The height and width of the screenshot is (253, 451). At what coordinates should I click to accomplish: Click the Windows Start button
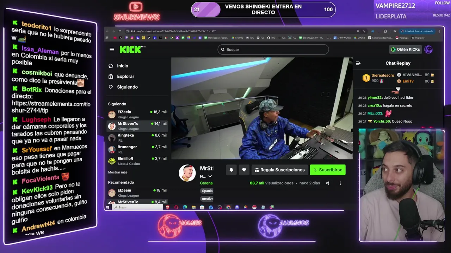tap(107, 207)
